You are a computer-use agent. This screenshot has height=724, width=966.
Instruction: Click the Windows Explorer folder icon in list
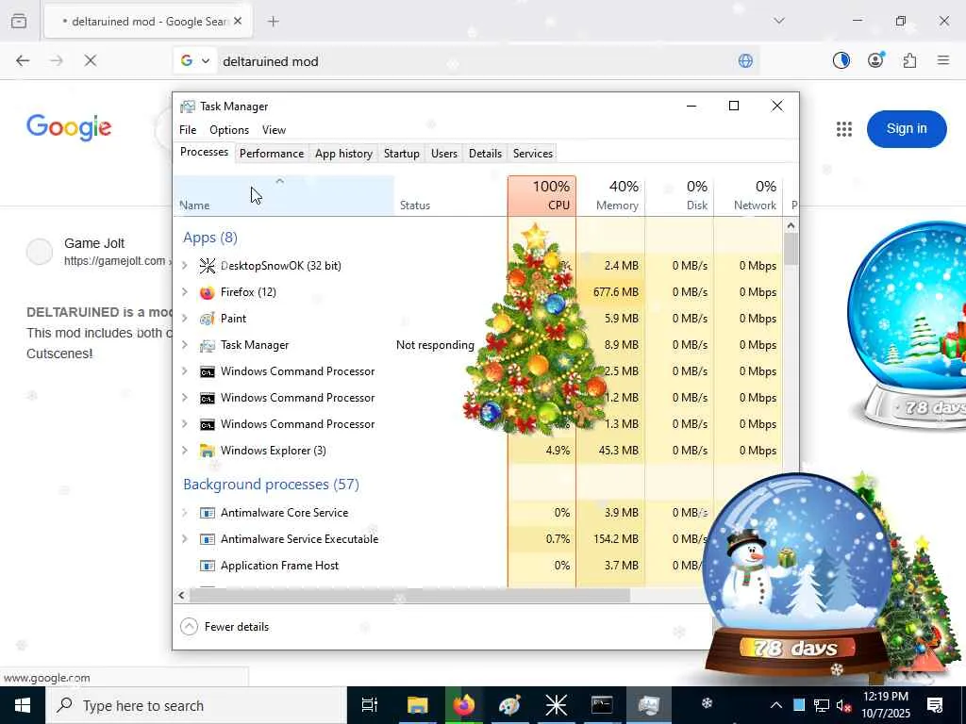click(207, 451)
